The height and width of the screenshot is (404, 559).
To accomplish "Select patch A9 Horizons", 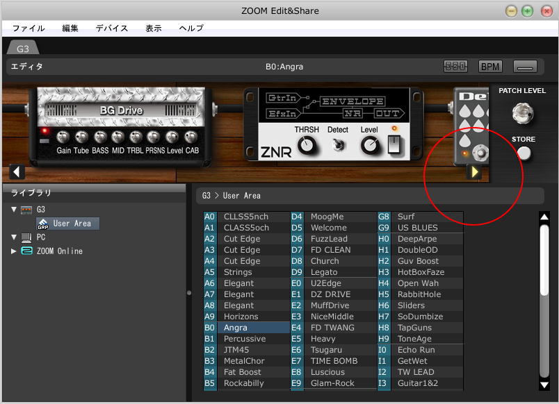I will (246, 317).
